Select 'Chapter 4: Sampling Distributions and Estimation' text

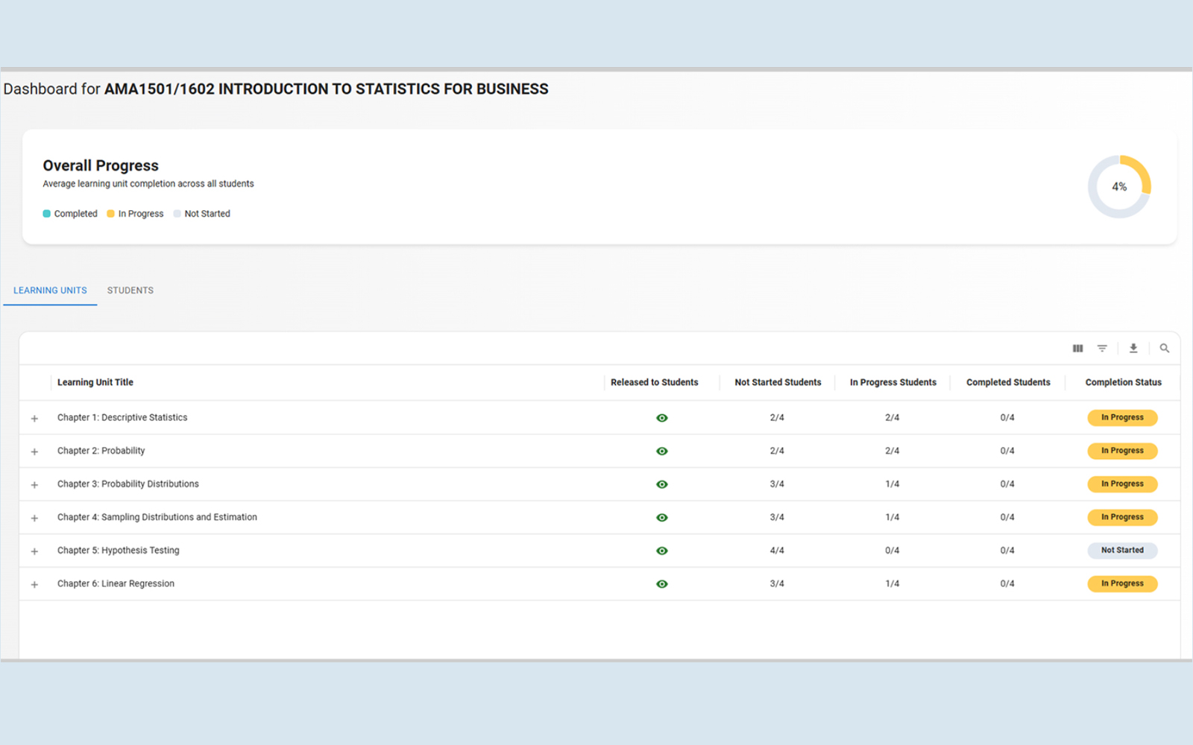point(157,517)
